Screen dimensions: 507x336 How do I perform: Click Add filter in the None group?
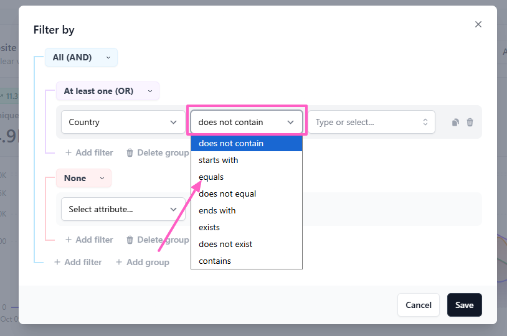89,240
